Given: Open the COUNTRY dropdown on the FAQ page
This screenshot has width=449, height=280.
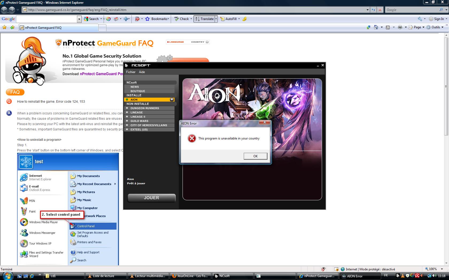Looking at the screenshot, I should click(200, 42).
